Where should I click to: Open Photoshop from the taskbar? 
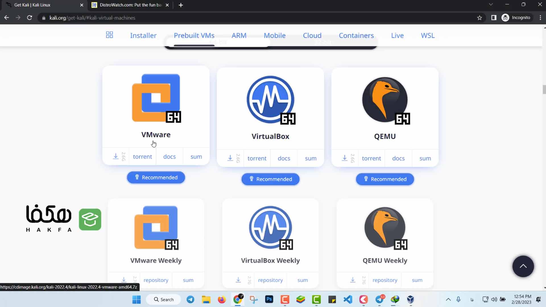tap(269, 299)
